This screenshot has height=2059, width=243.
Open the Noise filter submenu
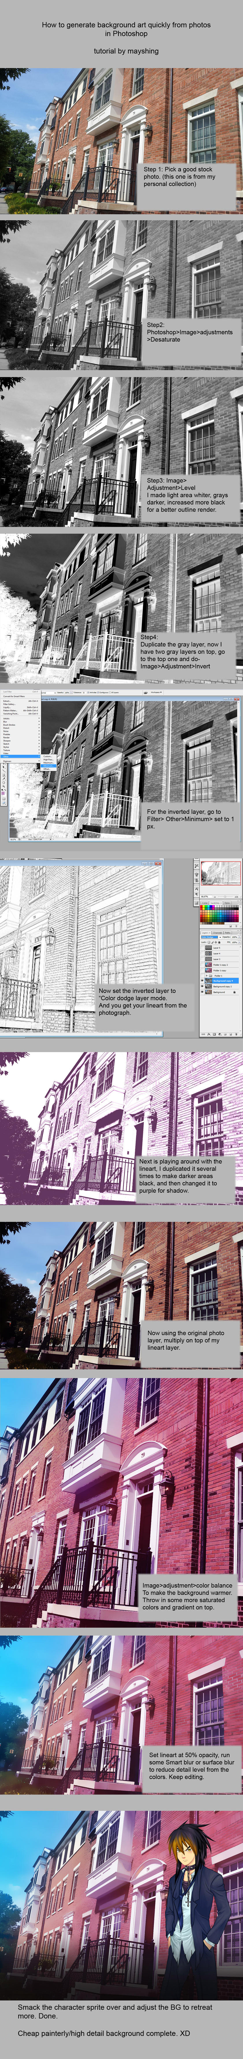pyautogui.click(x=21, y=731)
